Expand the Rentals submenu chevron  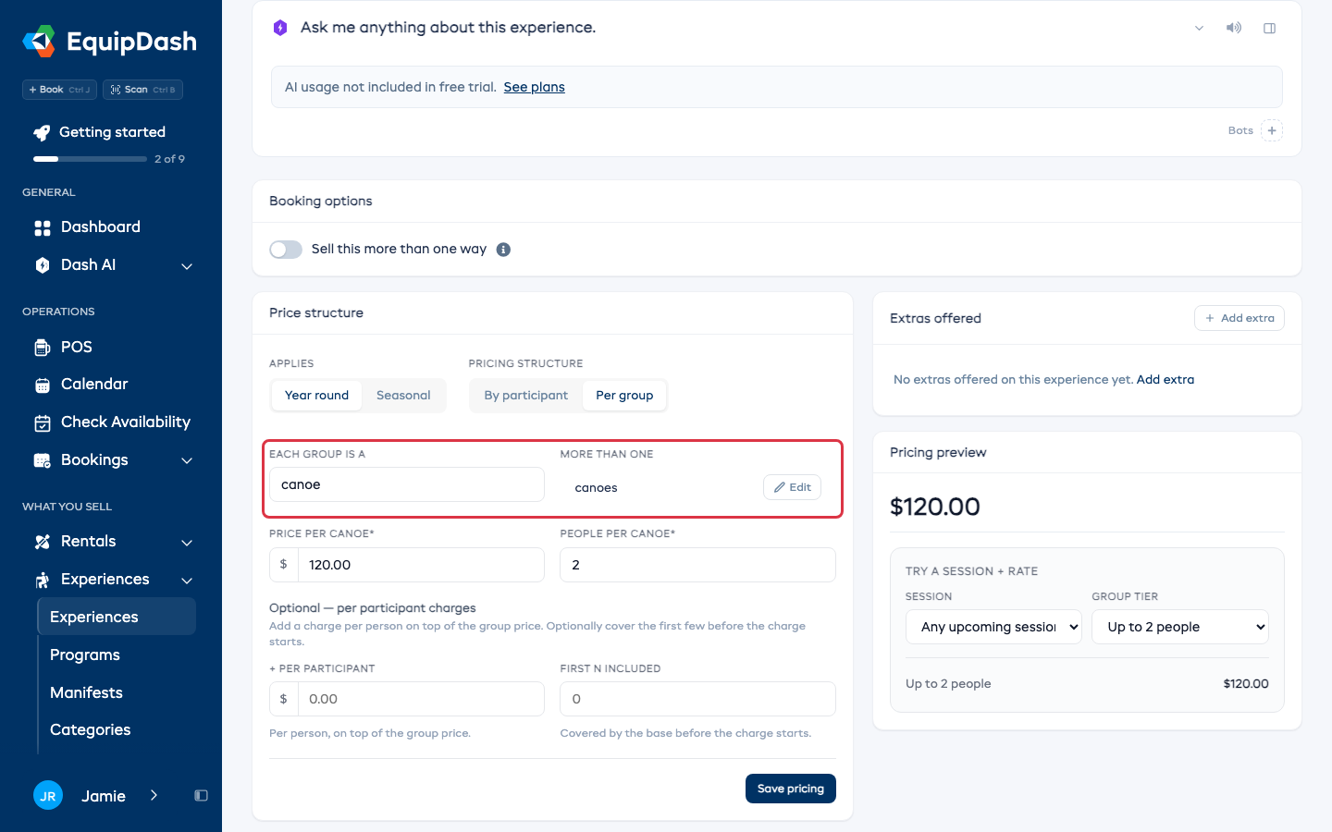point(187,543)
